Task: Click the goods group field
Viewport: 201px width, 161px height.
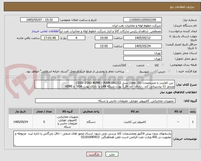Action: coord(105,101)
